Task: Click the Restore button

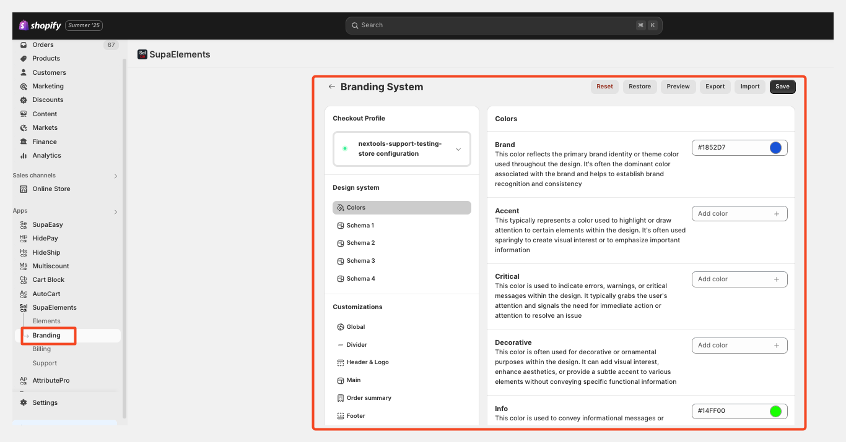Action: 640,87
